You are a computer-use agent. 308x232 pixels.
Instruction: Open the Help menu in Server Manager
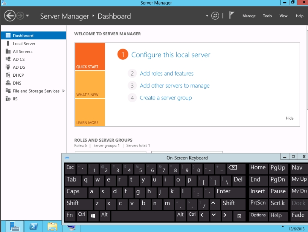pos(300,16)
